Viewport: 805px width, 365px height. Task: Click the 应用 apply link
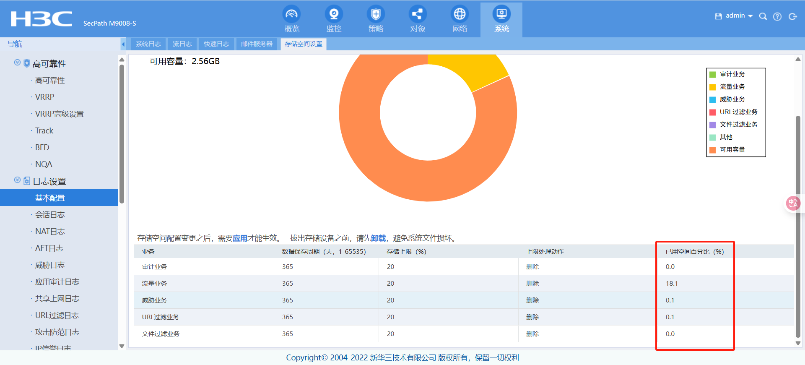pyautogui.click(x=240, y=238)
